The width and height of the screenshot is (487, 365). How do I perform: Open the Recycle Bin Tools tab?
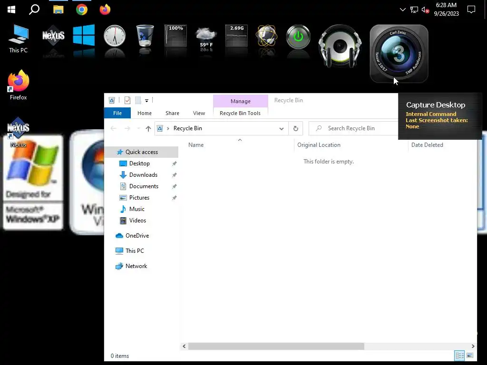pyautogui.click(x=240, y=113)
